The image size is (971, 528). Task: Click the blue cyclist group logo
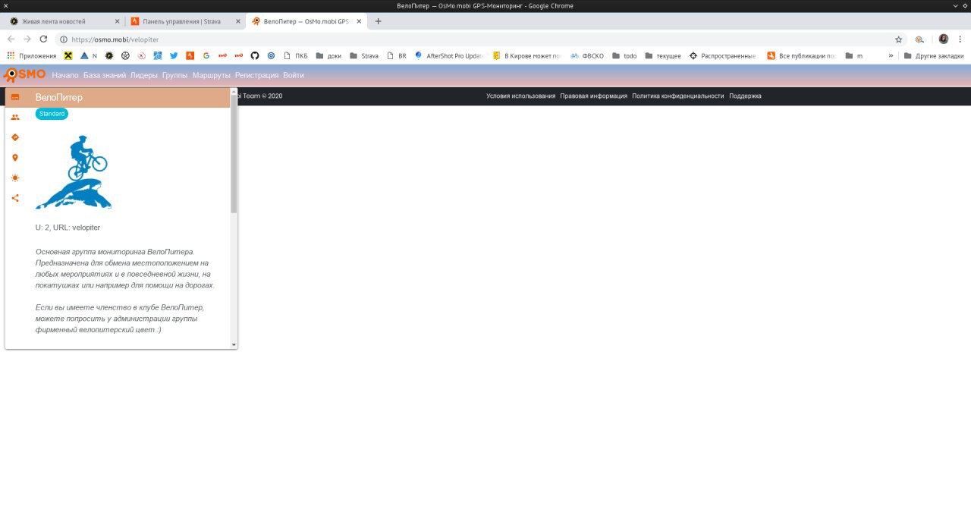[74, 172]
